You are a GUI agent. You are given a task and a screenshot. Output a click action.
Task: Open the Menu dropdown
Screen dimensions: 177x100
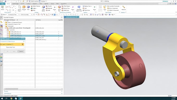4,15
